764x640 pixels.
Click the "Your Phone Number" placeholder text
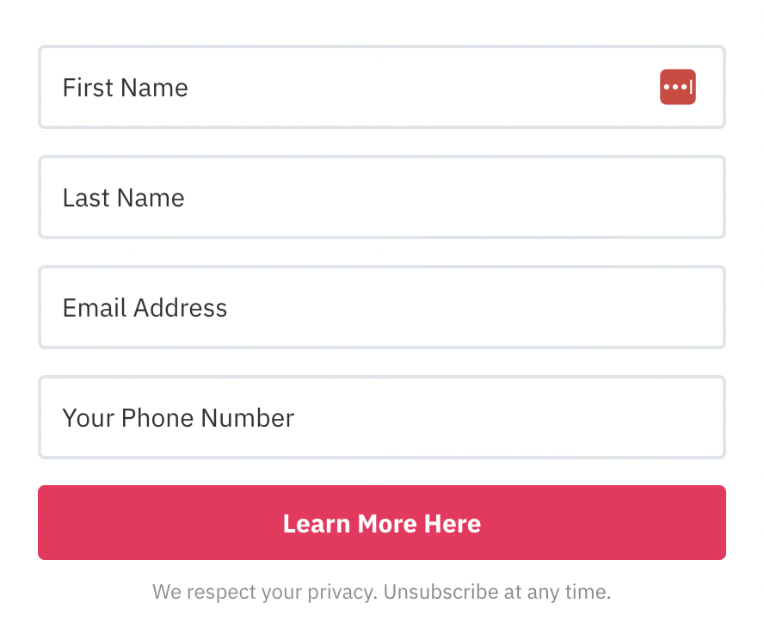pos(178,418)
